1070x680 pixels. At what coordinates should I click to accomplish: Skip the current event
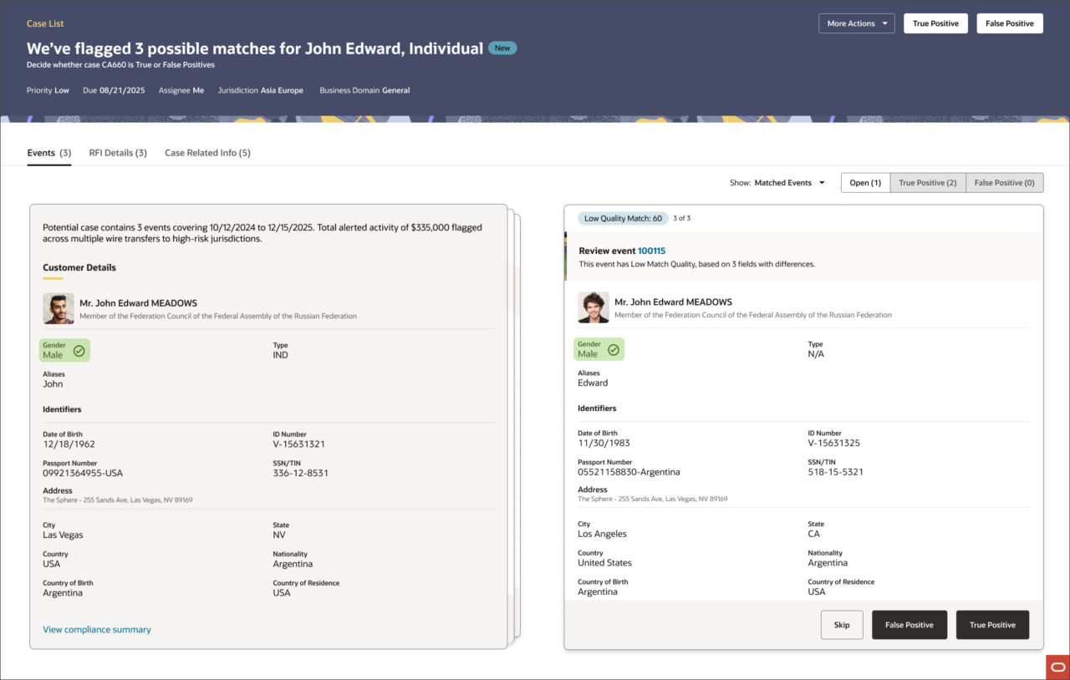pyautogui.click(x=842, y=625)
